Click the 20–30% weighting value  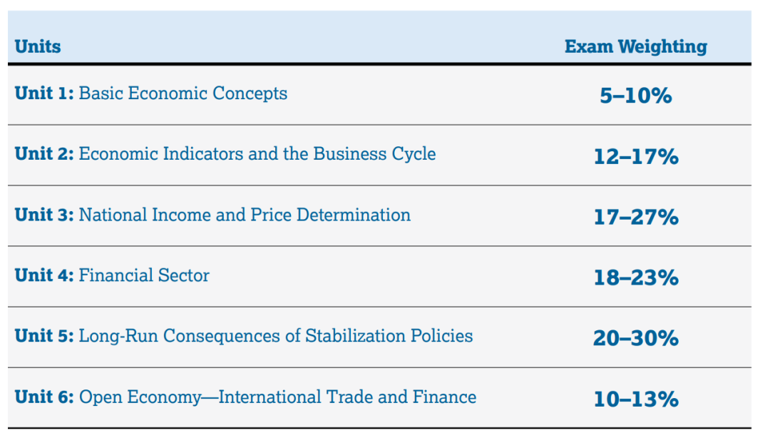pyautogui.click(x=636, y=338)
